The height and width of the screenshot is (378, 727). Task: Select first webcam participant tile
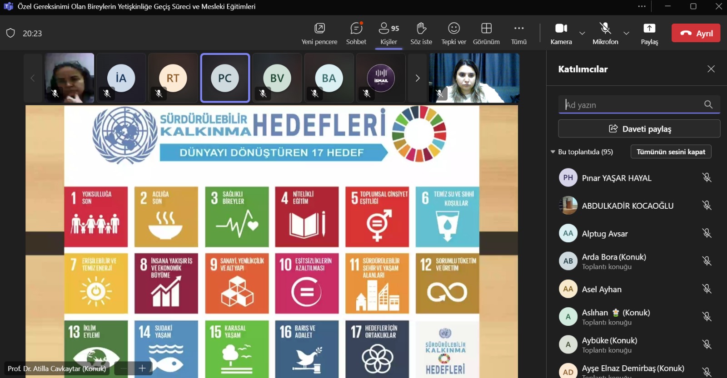(69, 78)
